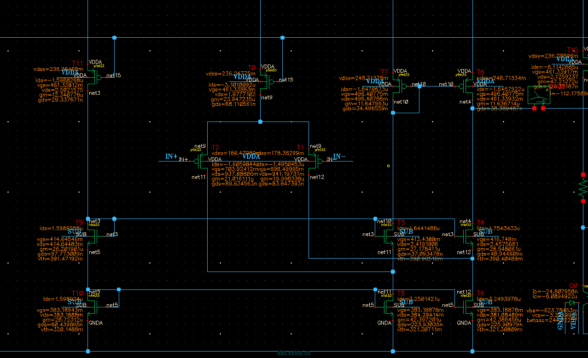588x358 pixels.
Task: Select the T3 NMOS transistor symbol
Action: 388,236
